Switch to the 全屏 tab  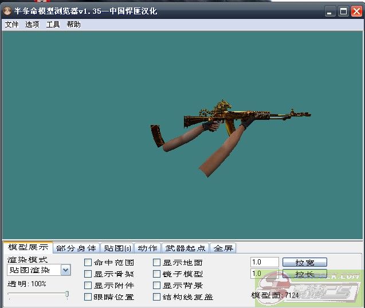pyautogui.click(x=223, y=248)
